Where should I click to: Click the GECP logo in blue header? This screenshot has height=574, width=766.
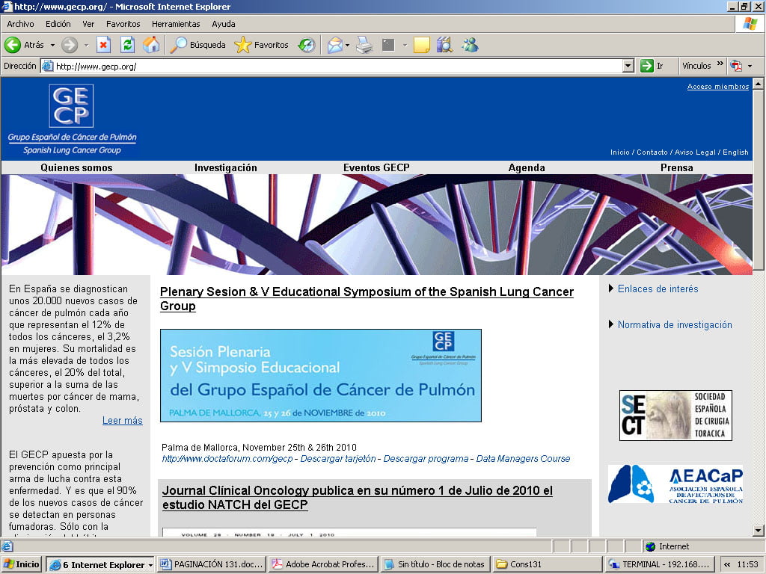[x=71, y=106]
